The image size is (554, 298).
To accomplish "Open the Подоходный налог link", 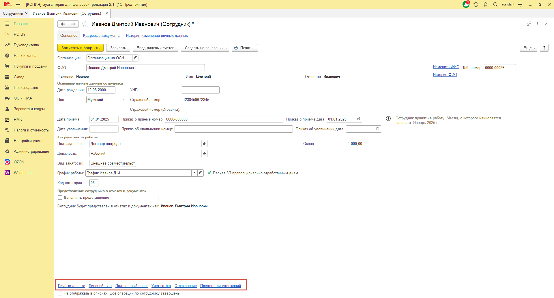I will (132, 286).
